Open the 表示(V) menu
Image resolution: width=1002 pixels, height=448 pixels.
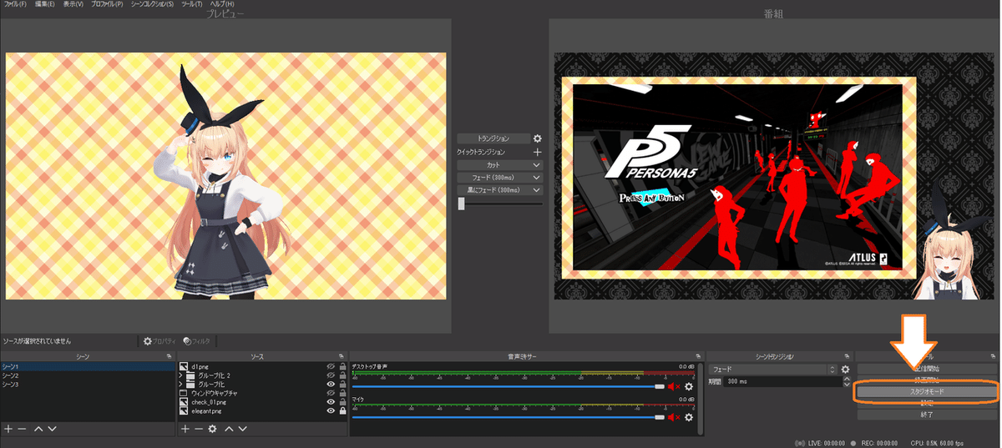(73, 4)
